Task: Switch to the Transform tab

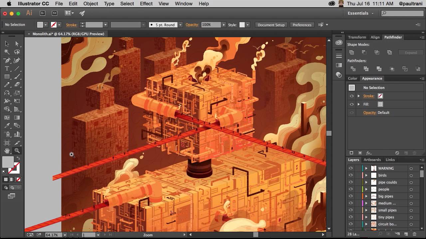Action: click(x=357, y=37)
